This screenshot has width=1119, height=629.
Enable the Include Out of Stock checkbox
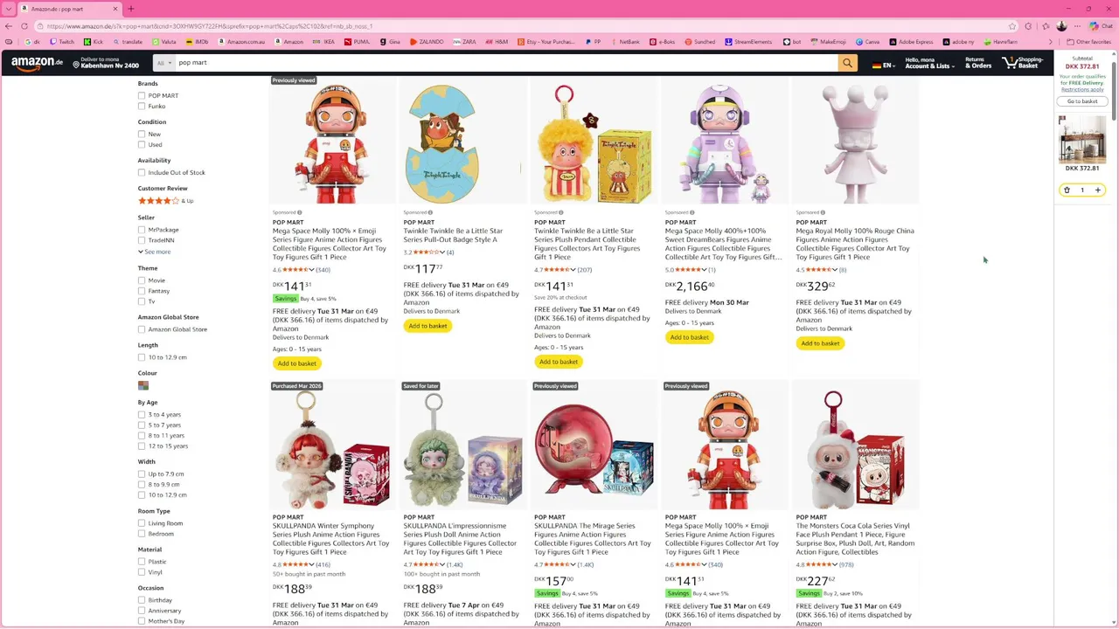[142, 172]
